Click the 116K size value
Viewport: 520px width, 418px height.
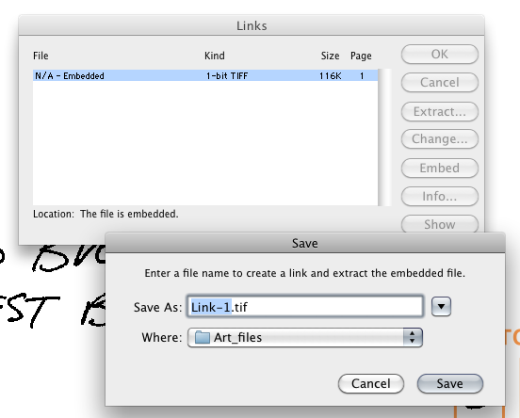click(x=331, y=76)
